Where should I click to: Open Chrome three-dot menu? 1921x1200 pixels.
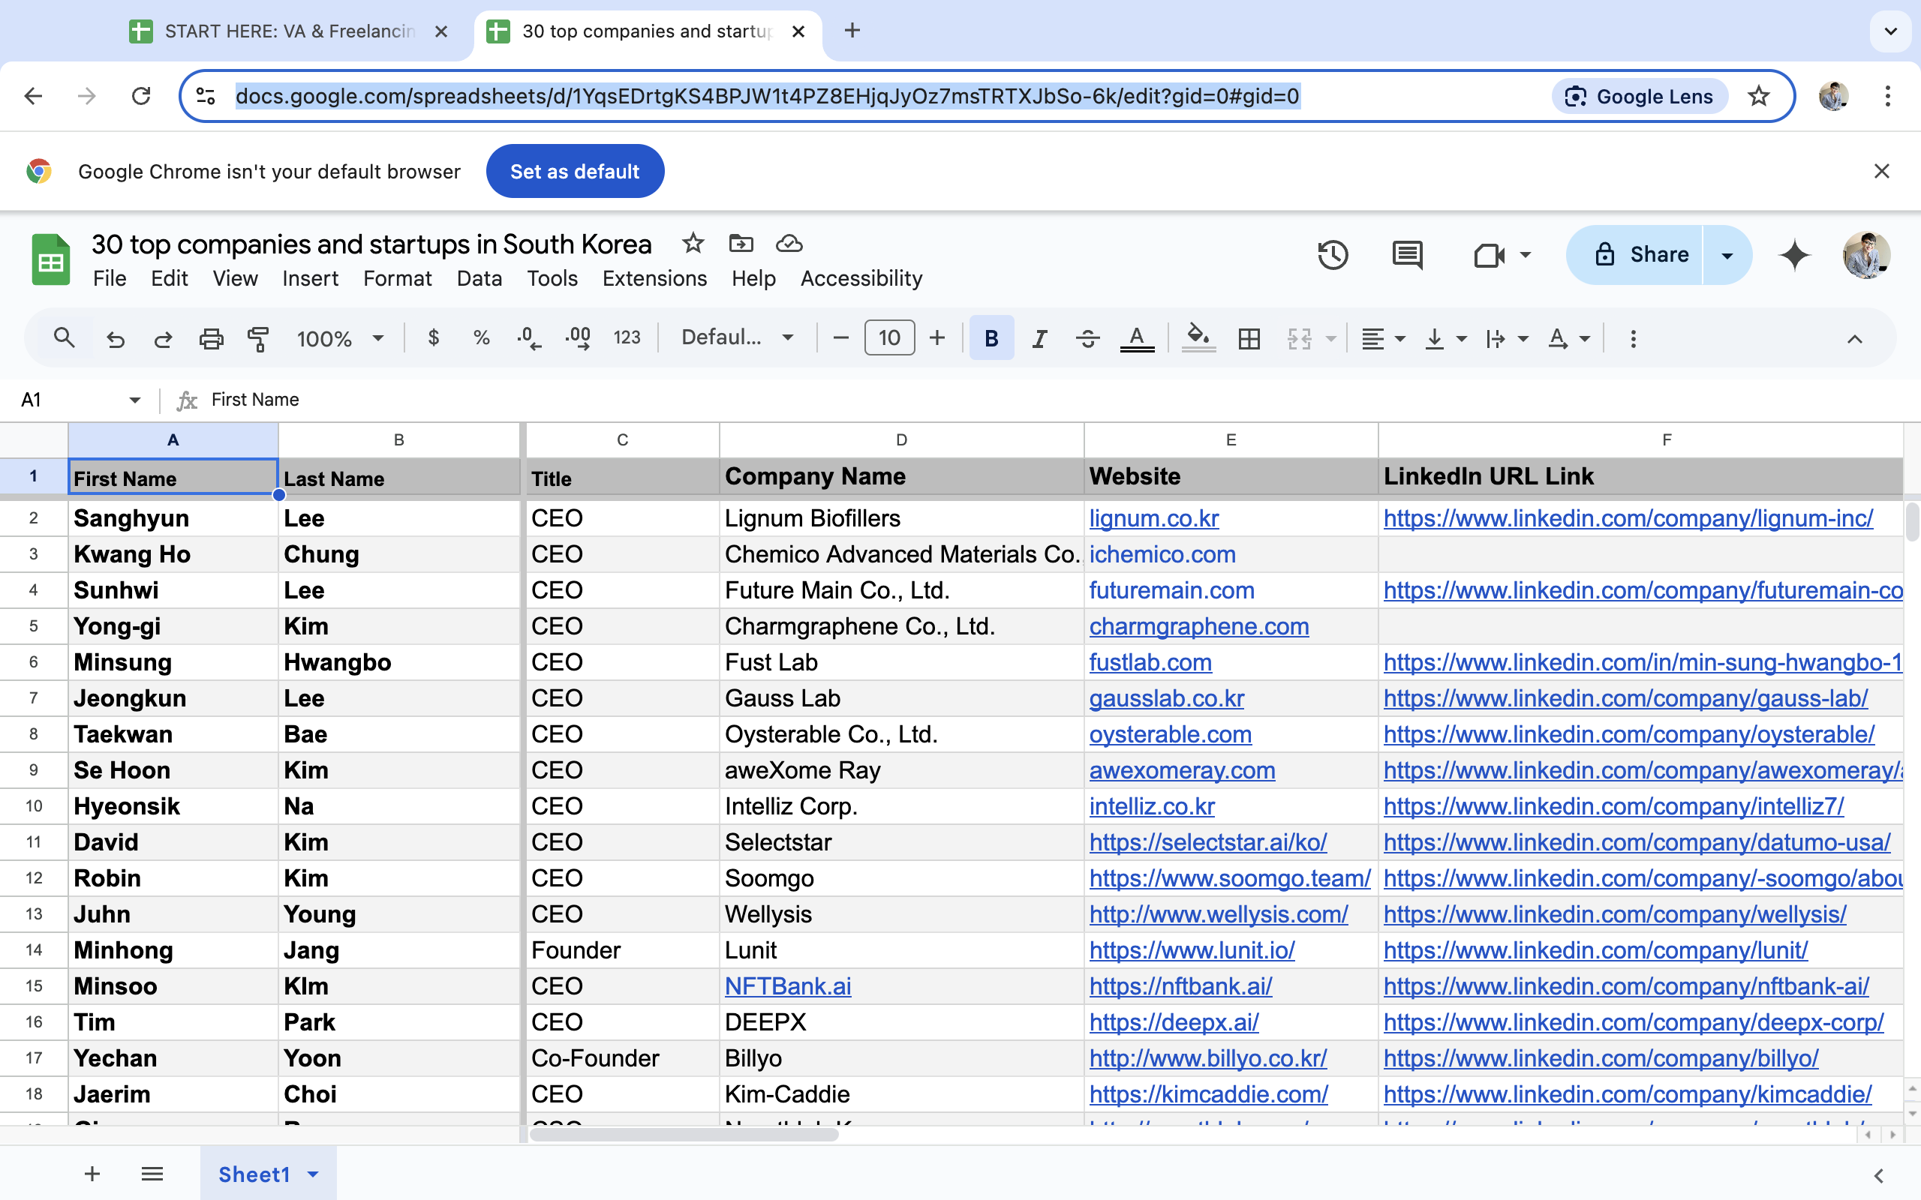click(1888, 96)
